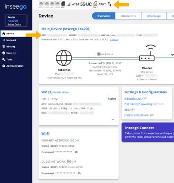The width and height of the screenshot is (174, 183).
Task: Show the guest network password
Action: tap(79, 173)
